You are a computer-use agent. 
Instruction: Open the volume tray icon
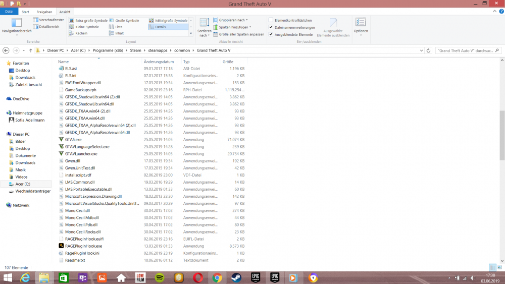pos(473,278)
